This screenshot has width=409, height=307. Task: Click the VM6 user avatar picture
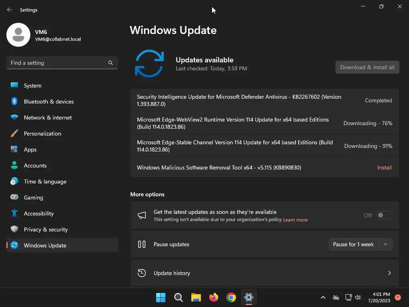18,35
